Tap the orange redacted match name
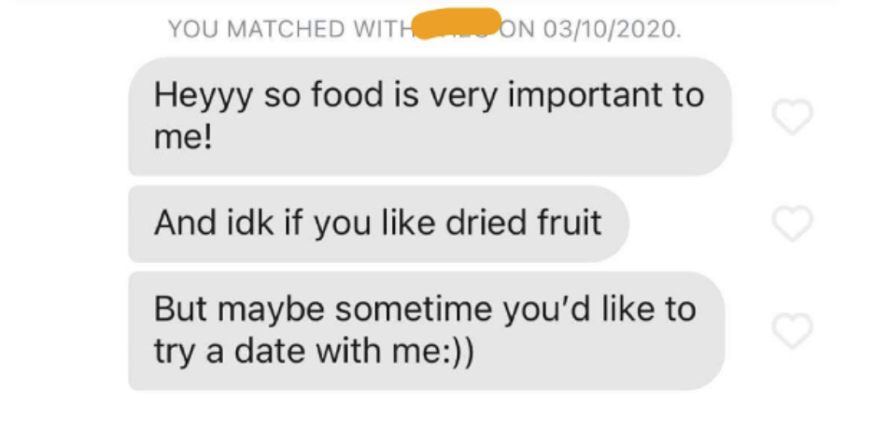The image size is (874, 442). pyautogui.click(x=457, y=22)
